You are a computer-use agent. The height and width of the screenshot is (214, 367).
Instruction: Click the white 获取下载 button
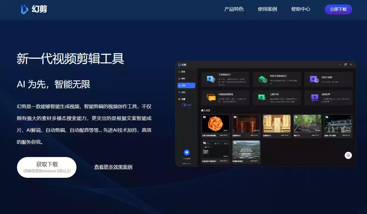[x=47, y=167]
